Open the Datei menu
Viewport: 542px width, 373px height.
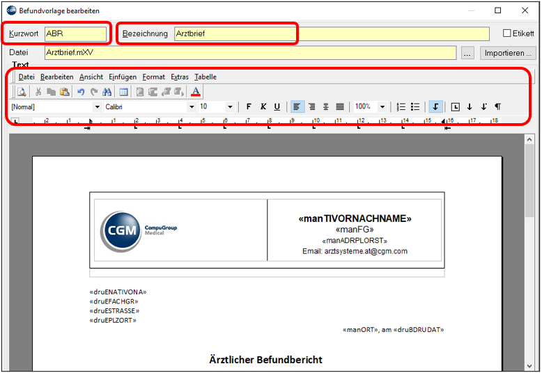(26, 77)
